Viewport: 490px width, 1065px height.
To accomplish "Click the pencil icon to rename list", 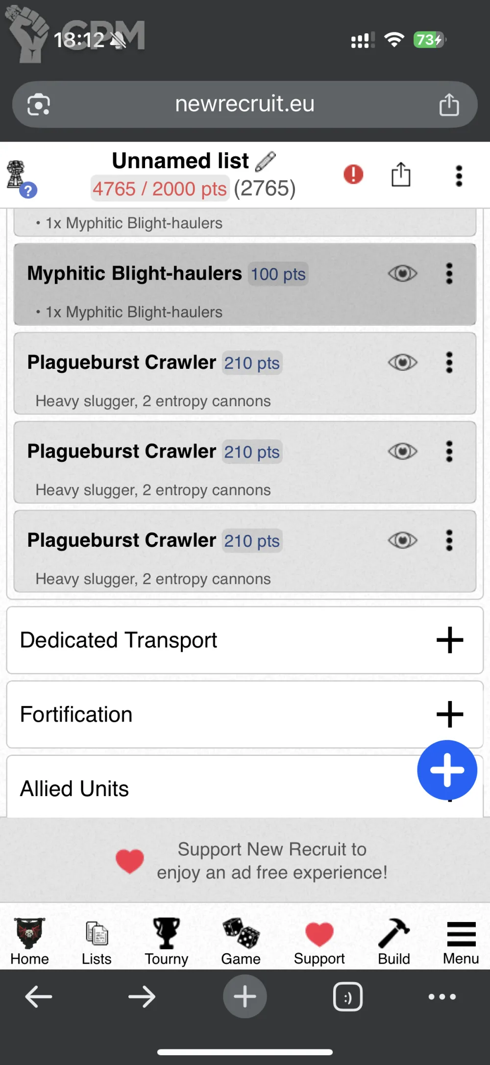I will tap(266, 161).
